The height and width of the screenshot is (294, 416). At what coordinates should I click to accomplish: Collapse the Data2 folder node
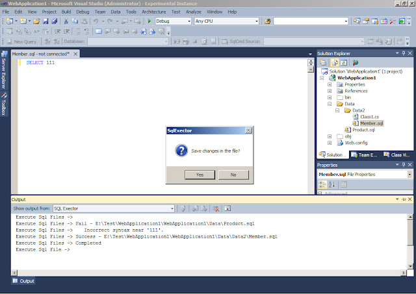(x=337, y=110)
